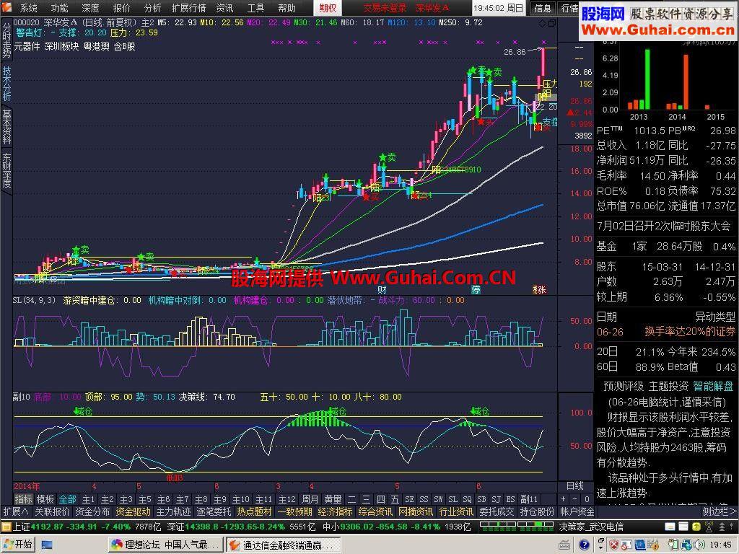Click the zoom-out minus chart button
Screen dimensions: 739x554
[574, 499]
